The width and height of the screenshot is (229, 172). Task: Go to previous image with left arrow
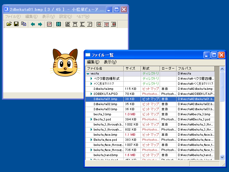tap(33, 24)
